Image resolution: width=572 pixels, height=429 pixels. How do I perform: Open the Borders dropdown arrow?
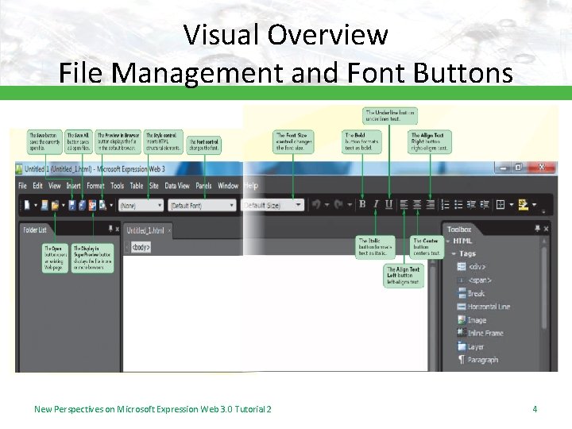point(512,205)
